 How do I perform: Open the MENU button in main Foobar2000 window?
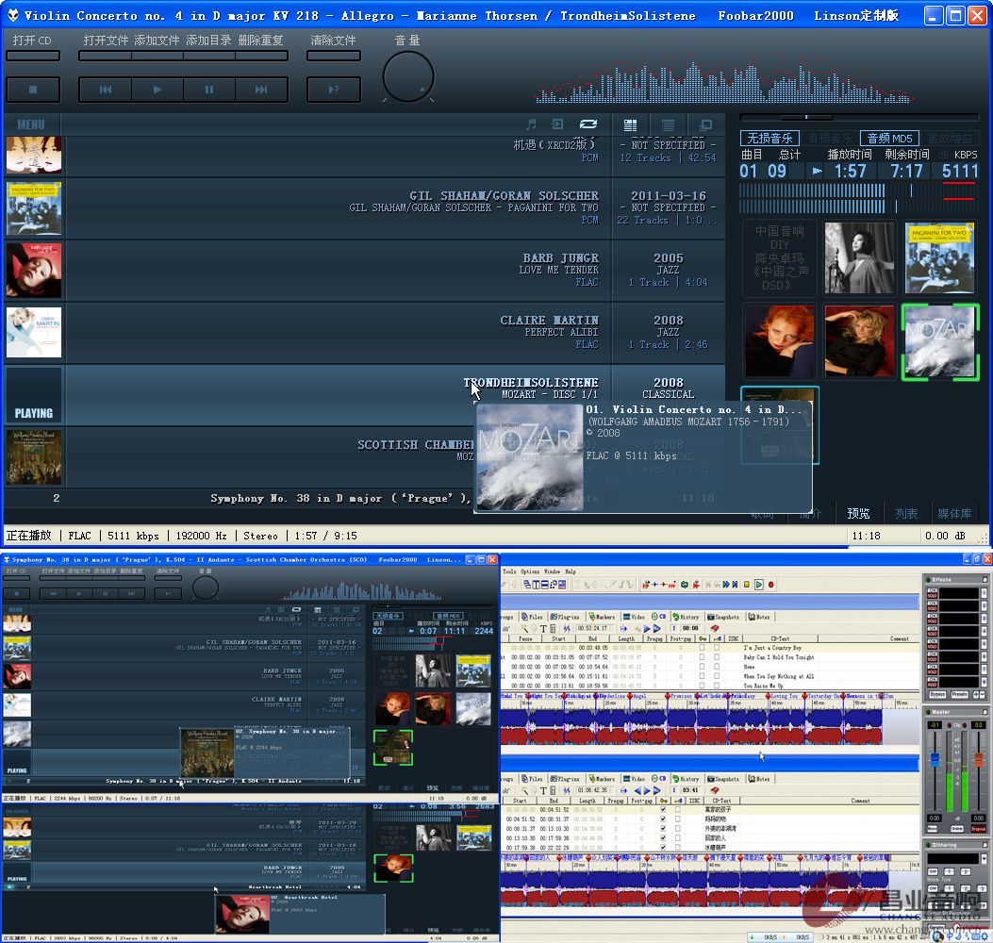click(x=31, y=124)
